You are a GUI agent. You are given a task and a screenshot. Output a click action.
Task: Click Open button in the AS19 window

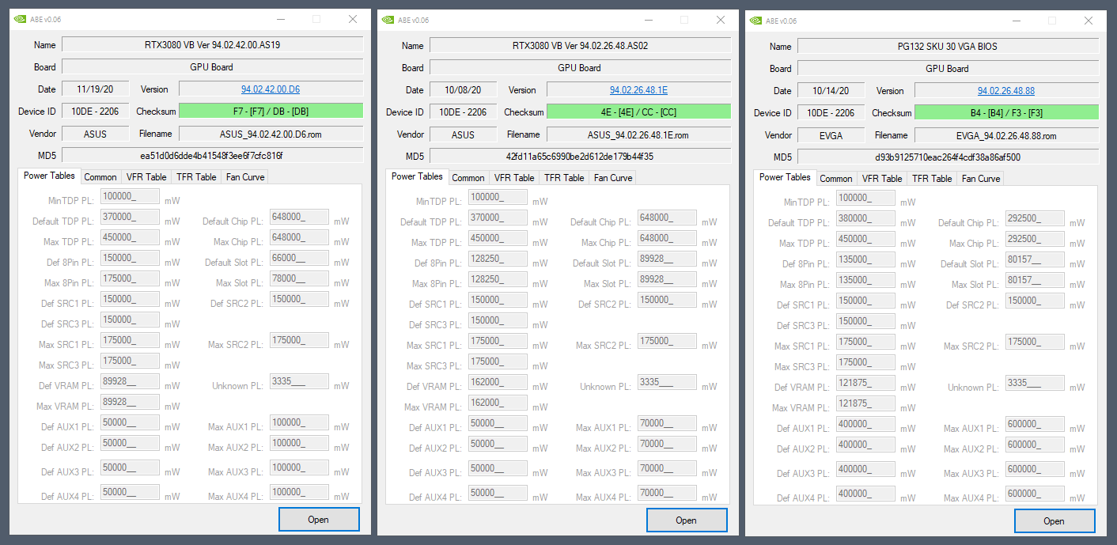(319, 519)
